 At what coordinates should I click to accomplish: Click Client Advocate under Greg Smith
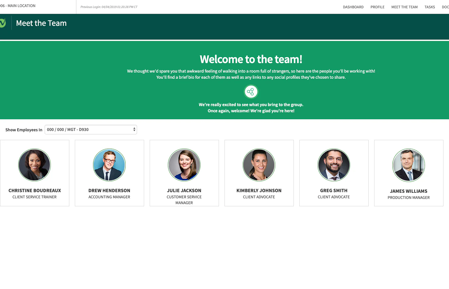tap(334, 197)
